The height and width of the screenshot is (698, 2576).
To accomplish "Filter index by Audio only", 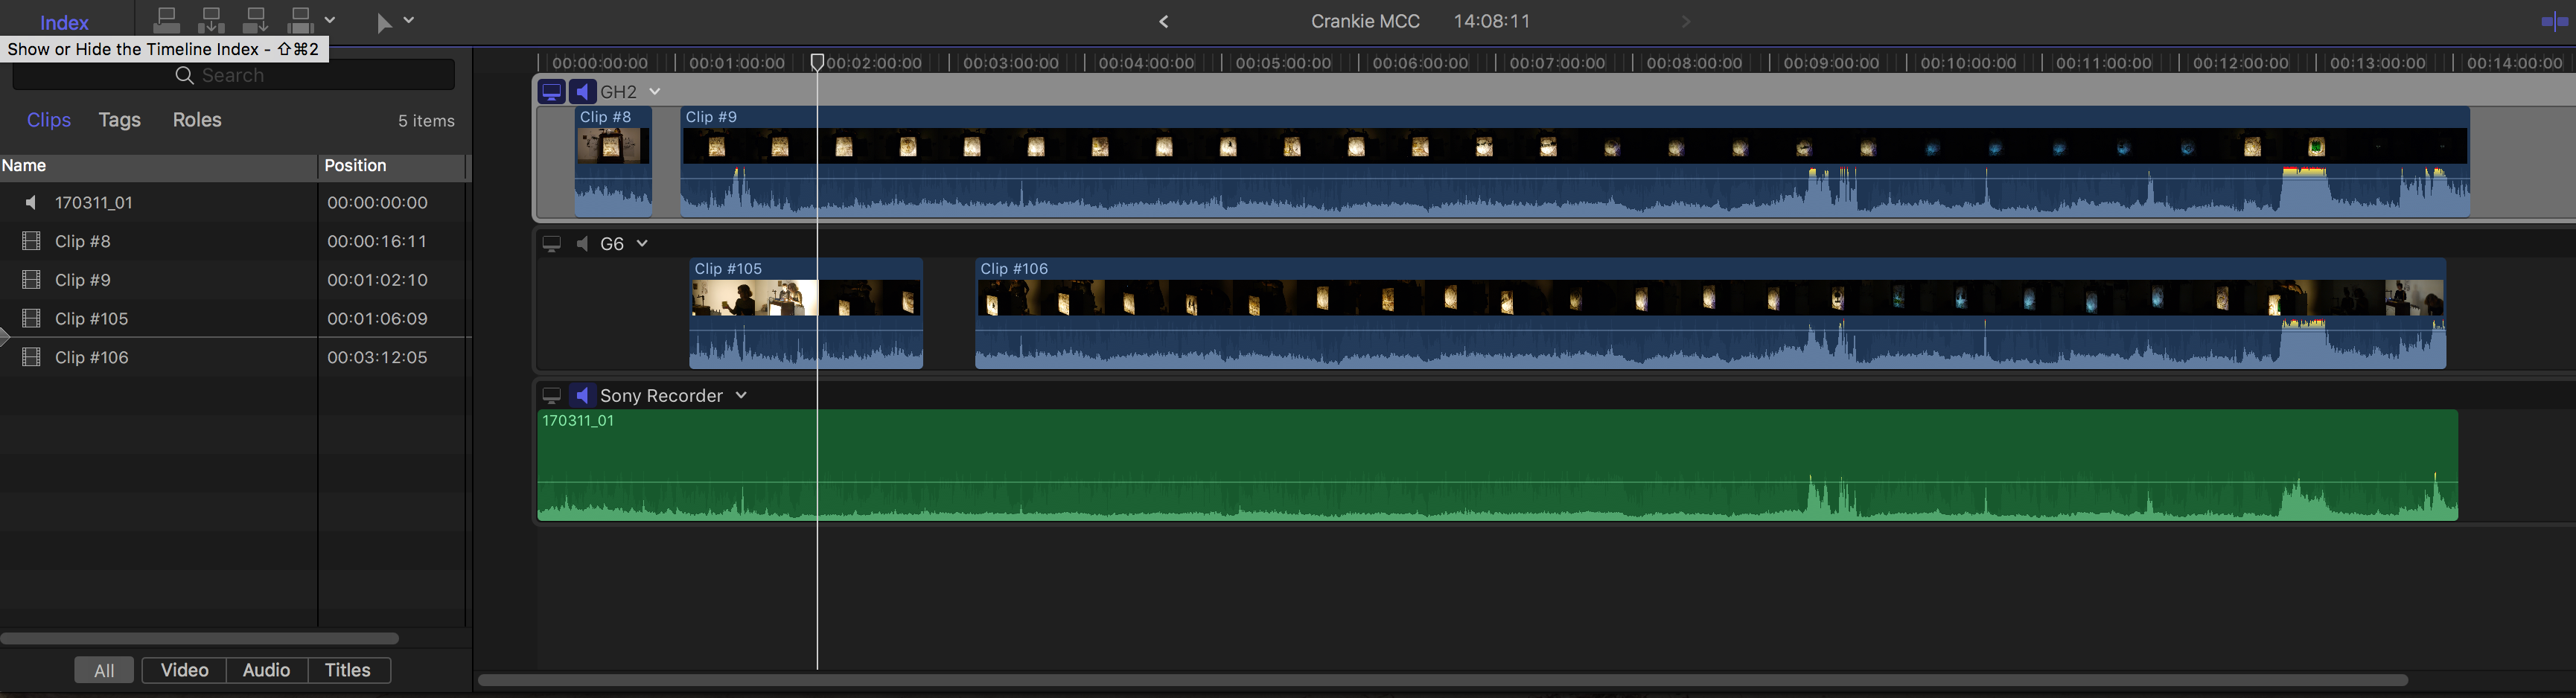I will (266, 670).
